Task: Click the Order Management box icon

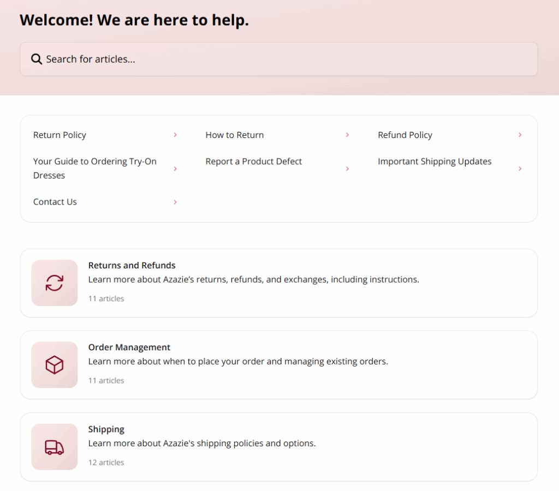Action: tap(55, 364)
